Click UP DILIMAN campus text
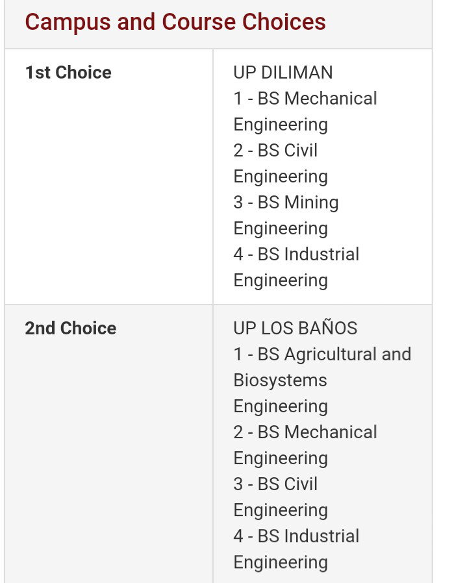Viewport: 465px width, 583px height. coord(283,73)
